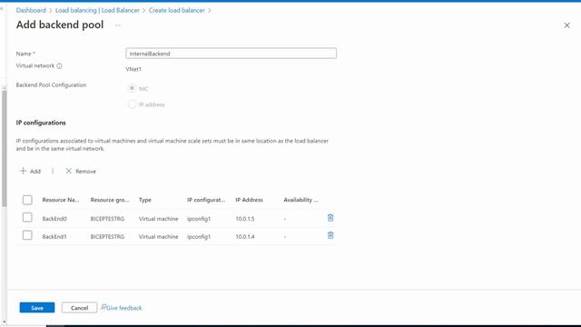This screenshot has height=327, width=581.
Task: Sort by Availability column header
Action: pyautogui.click(x=300, y=200)
